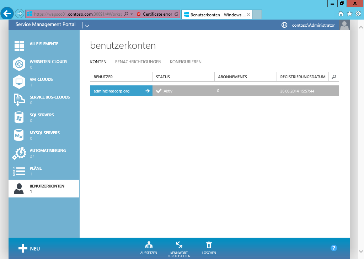
Task: Click the user avatar icon
Action: click(344, 25)
